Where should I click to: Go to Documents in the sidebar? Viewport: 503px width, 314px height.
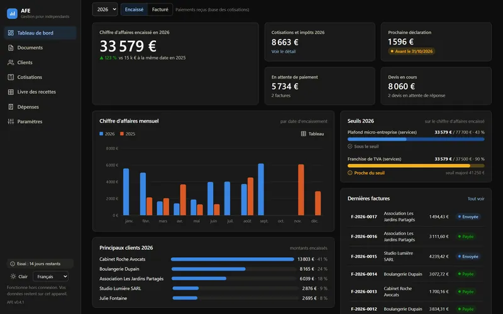(x=40, y=48)
